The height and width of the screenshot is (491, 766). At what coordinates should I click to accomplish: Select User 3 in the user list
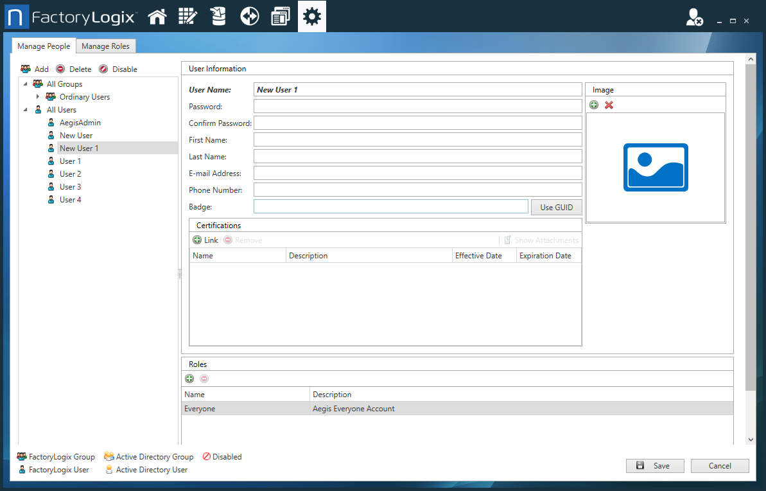click(x=69, y=186)
